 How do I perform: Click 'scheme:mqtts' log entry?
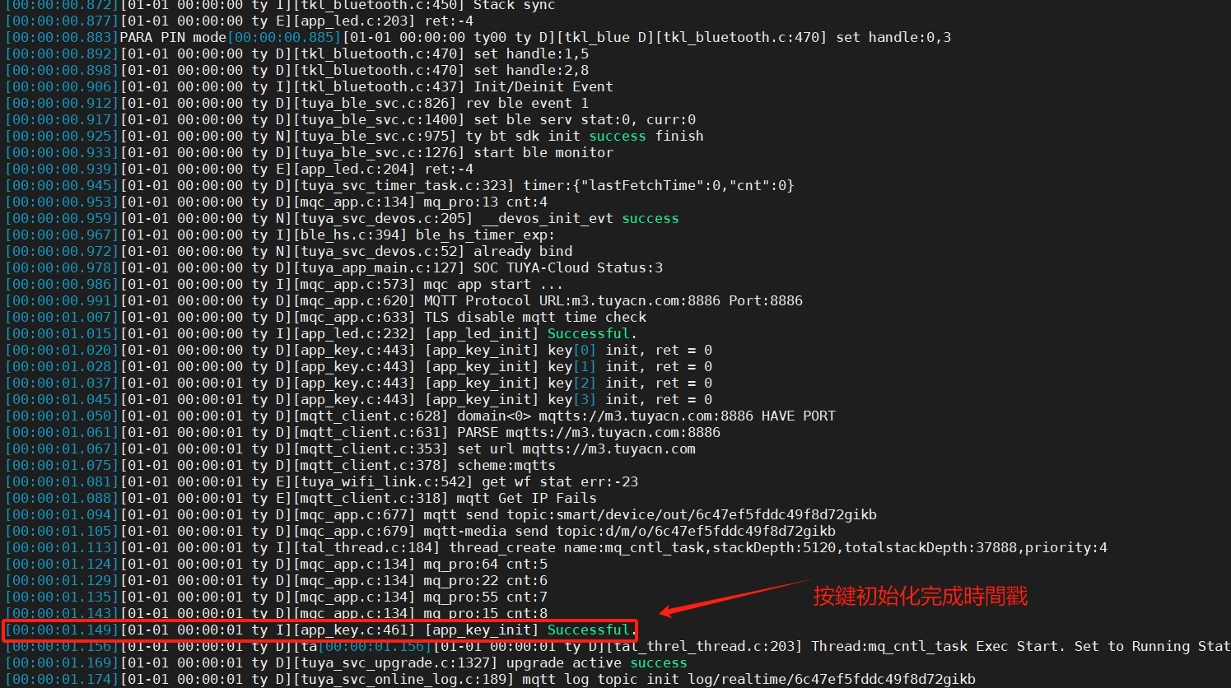(x=506, y=465)
